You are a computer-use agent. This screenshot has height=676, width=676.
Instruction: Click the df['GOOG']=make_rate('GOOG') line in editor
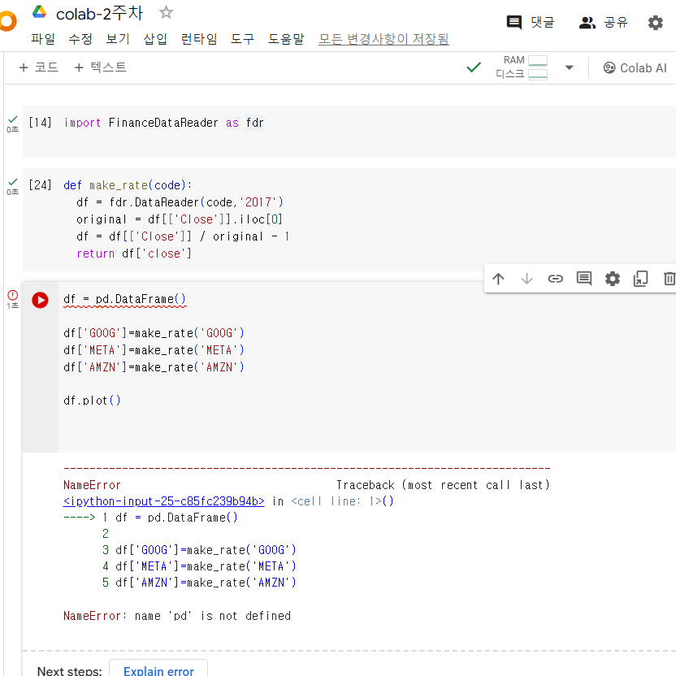[x=154, y=333]
